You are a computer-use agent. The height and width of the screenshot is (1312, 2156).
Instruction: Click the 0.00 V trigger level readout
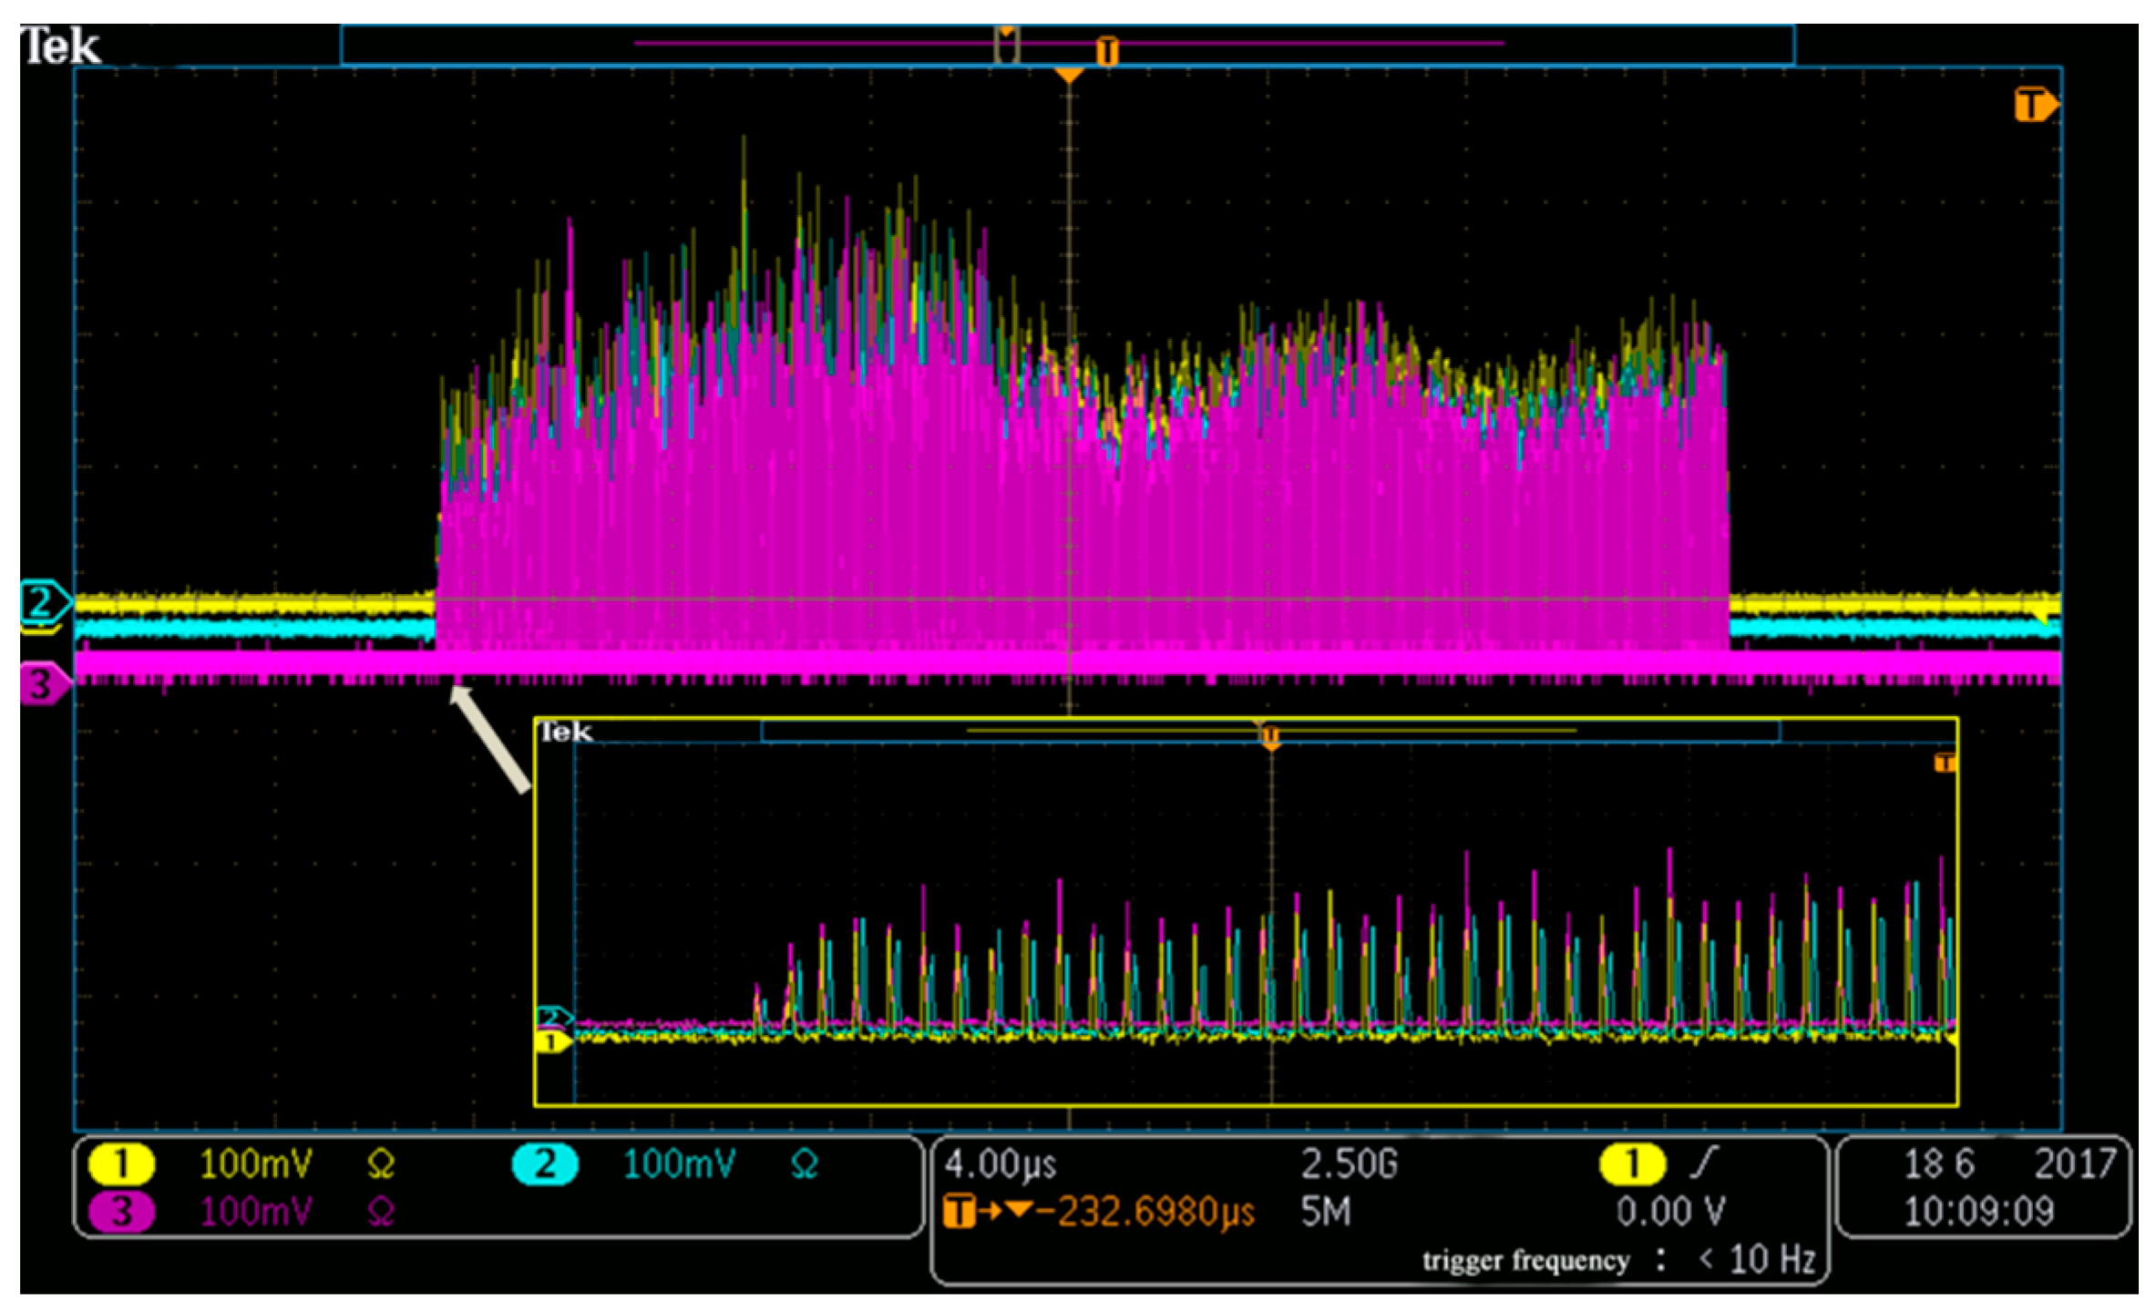coord(1670,1212)
